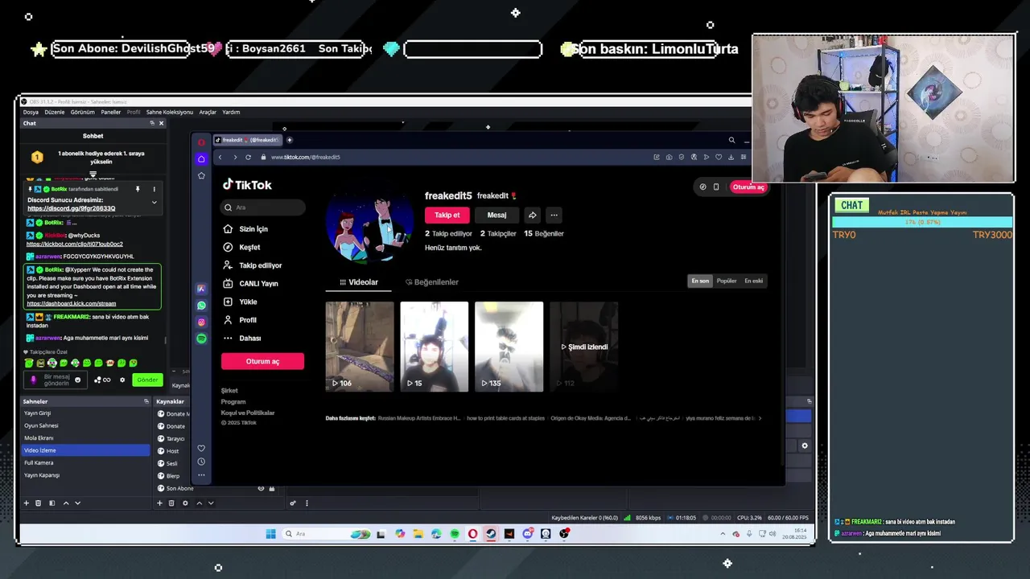
Task: Open pinned message three-dot menu
Action: (154, 189)
